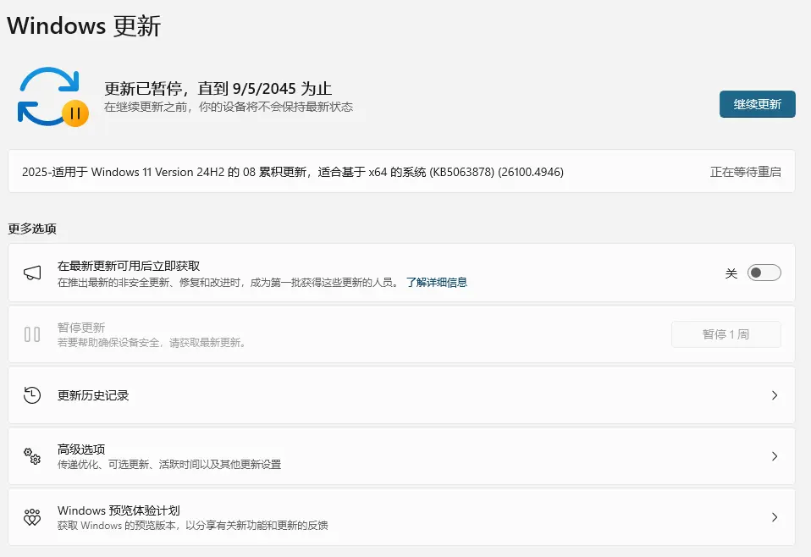Click the Windows Insider hearts icon

point(32,517)
